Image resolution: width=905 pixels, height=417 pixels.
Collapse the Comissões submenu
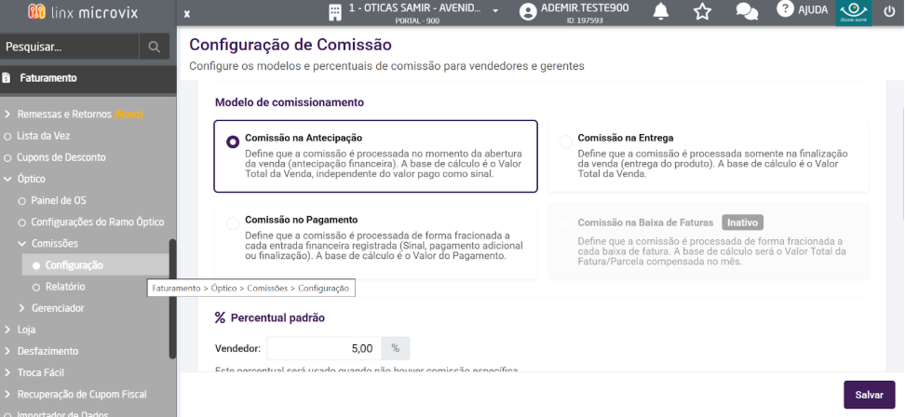click(x=22, y=243)
